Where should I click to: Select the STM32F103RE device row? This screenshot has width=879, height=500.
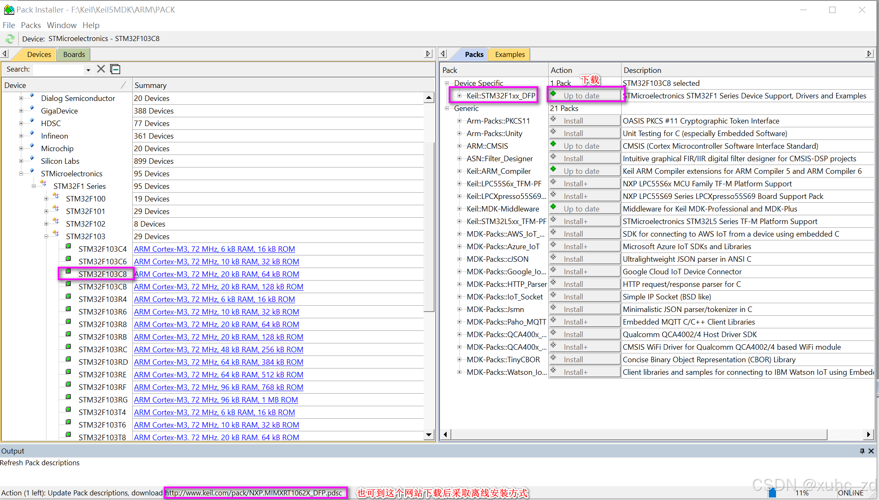[103, 375]
